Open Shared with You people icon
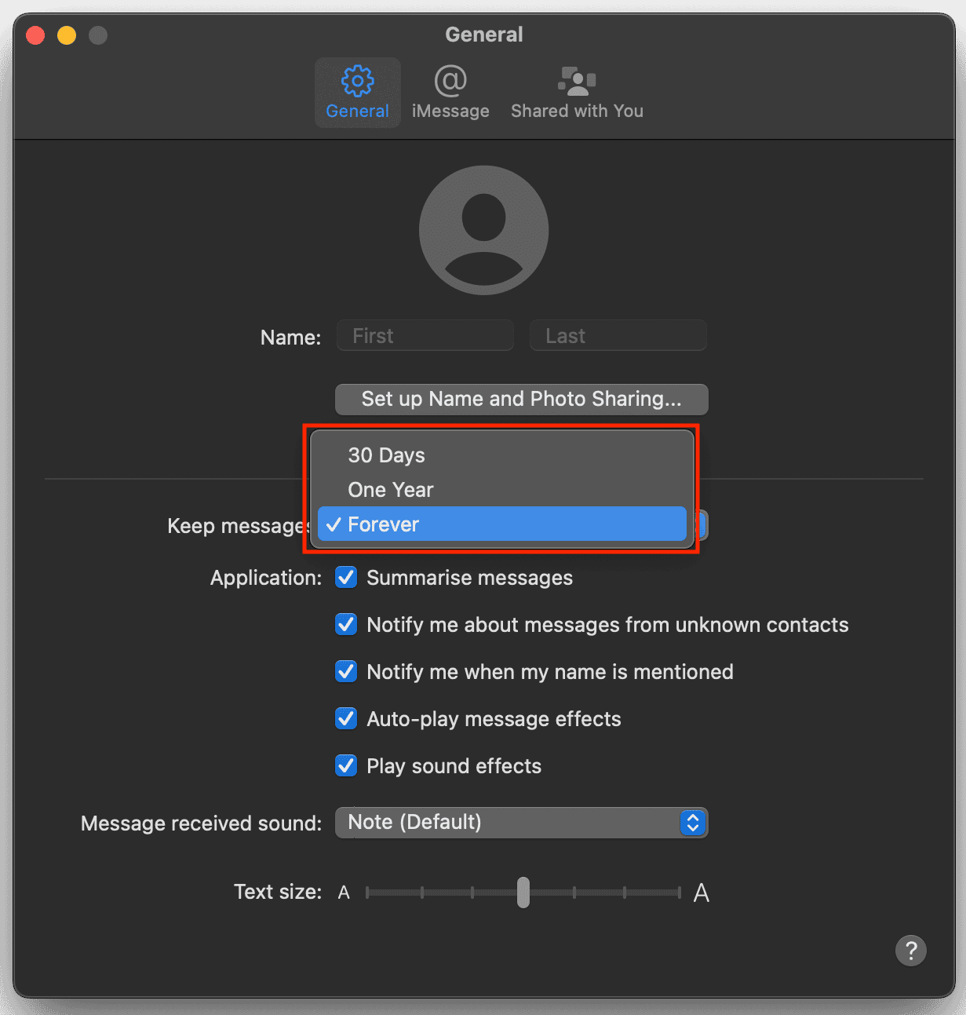Image resolution: width=966 pixels, height=1015 pixels. coord(577,81)
